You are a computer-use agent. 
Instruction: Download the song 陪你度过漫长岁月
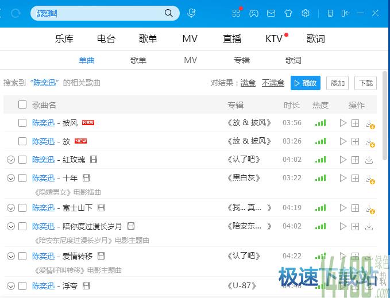point(369,226)
